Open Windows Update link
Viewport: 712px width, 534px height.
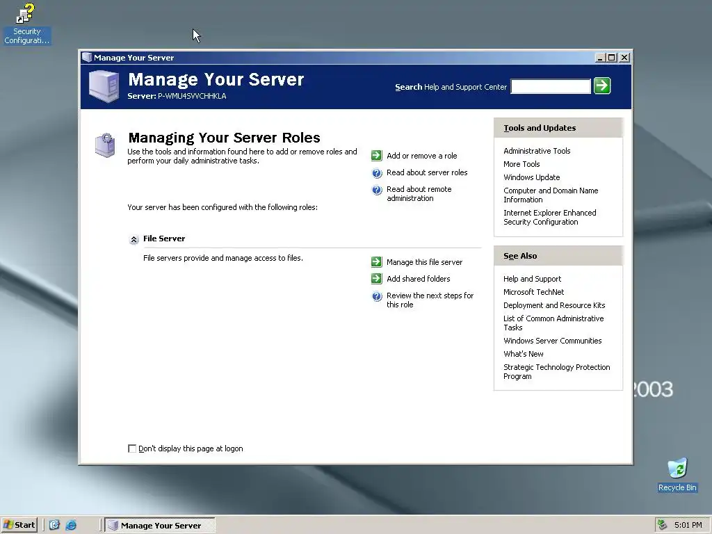(531, 177)
